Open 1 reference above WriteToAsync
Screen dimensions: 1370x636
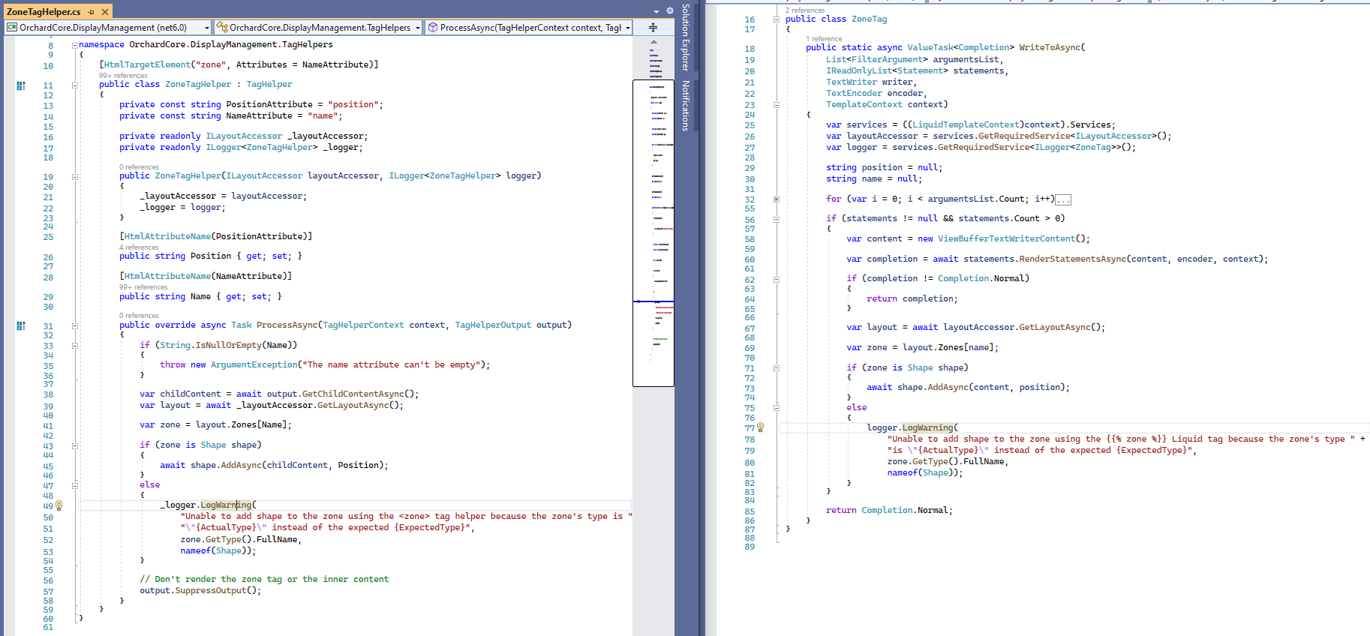[824, 39]
